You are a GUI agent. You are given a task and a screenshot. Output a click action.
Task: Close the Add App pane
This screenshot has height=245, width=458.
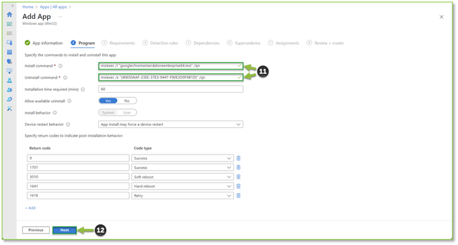click(441, 17)
